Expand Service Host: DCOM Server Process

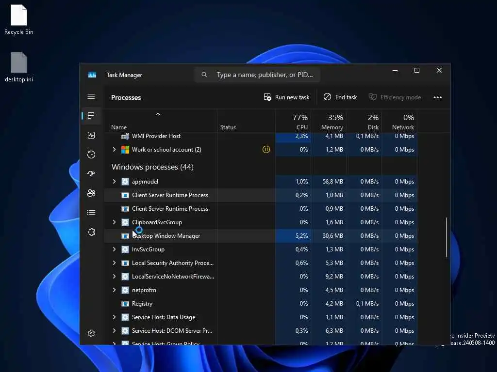(114, 330)
